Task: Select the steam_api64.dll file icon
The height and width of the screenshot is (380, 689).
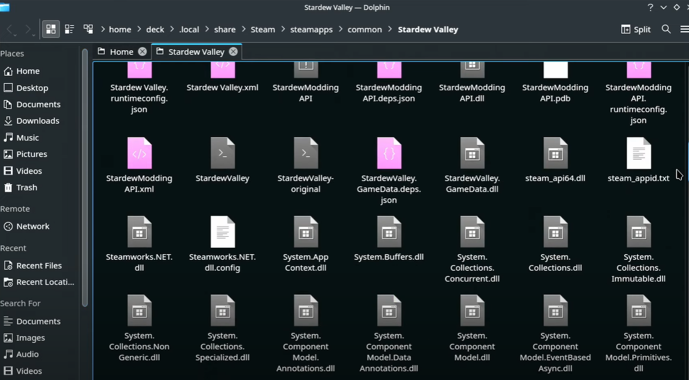Action: [555, 153]
